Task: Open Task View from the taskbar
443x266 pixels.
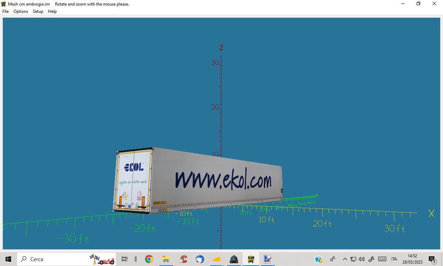Action: pos(124,259)
